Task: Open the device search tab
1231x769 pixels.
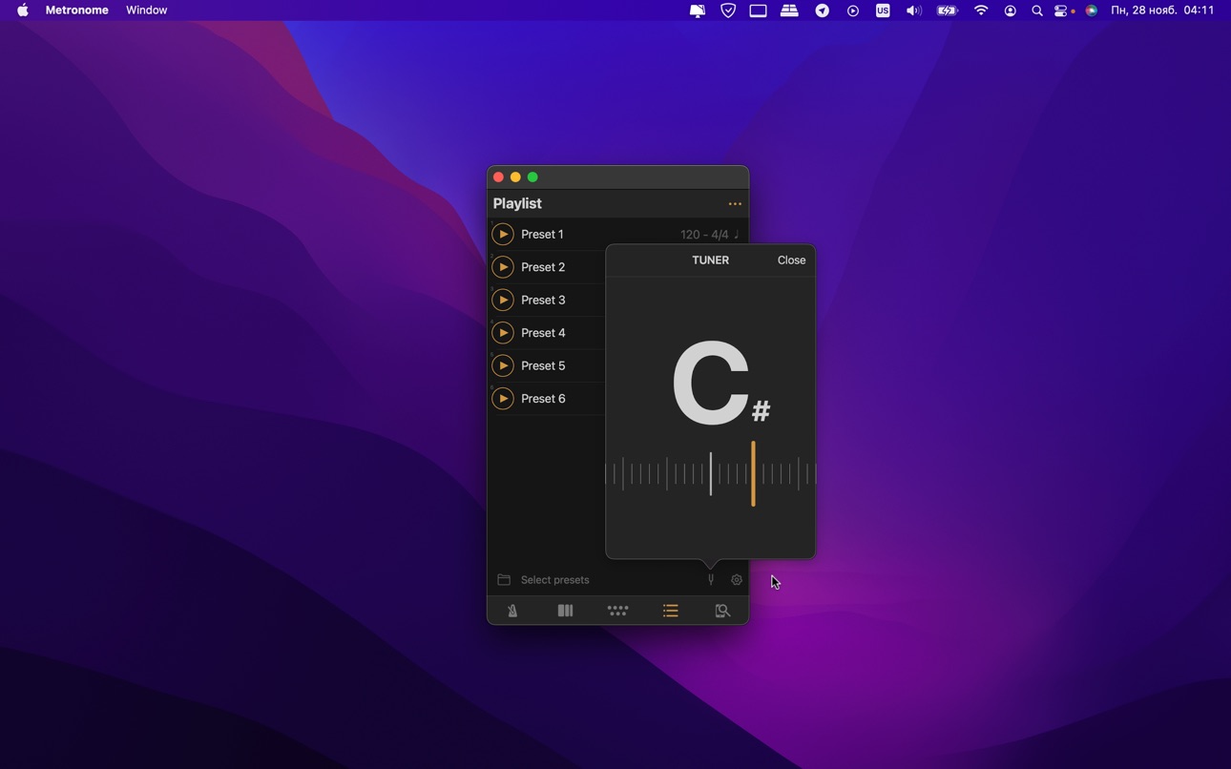Action: [x=723, y=611]
